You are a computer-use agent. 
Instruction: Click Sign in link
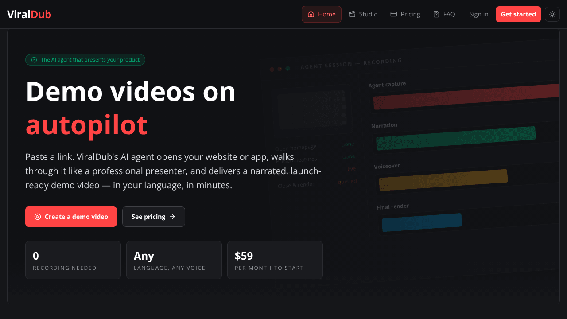coord(479,14)
